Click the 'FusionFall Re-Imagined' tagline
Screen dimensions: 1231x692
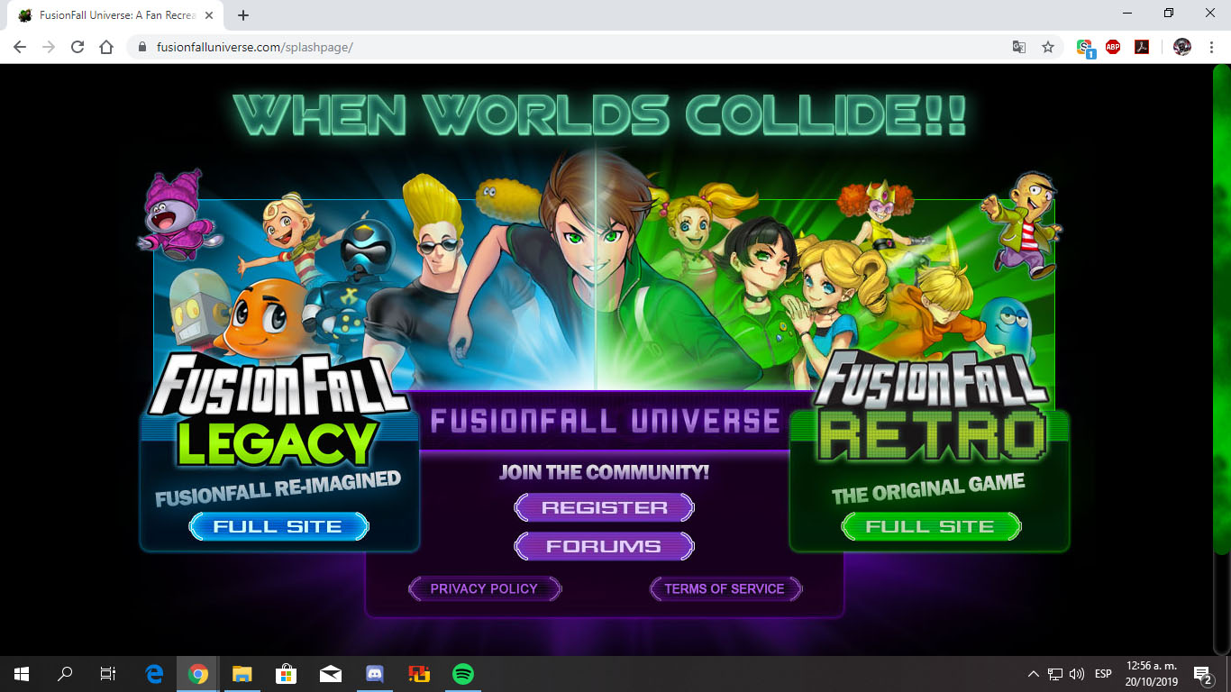click(278, 488)
